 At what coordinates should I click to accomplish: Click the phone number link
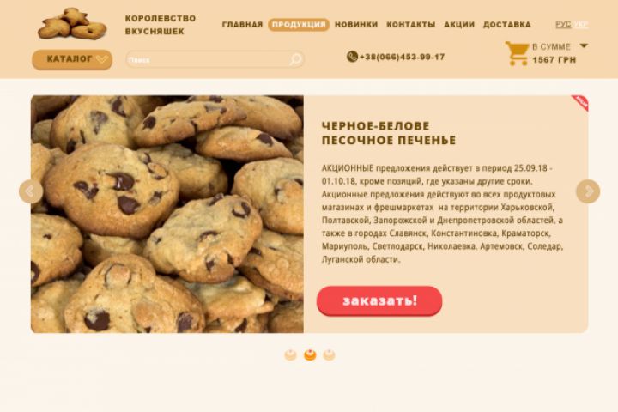click(x=402, y=57)
